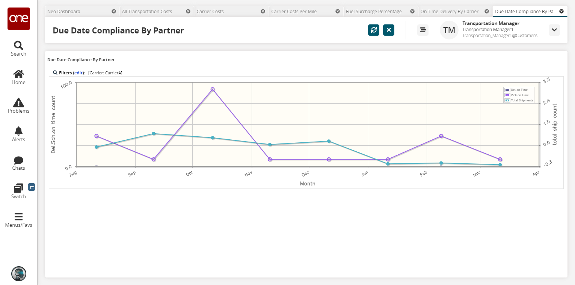This screenshot has height=285, width=575.
Task: Expand the user profile dropdown chevron
Action: (x=554, y=30)
